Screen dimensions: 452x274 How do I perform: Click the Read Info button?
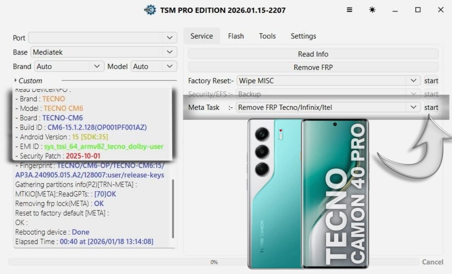tap(313, 54)
